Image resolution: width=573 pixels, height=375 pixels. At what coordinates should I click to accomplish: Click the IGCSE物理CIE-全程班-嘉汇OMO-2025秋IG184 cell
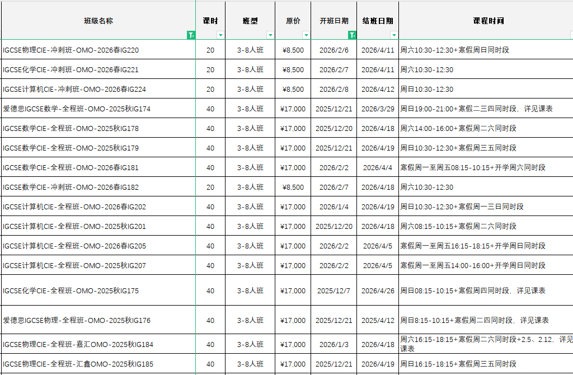click(x=78, y=345)
